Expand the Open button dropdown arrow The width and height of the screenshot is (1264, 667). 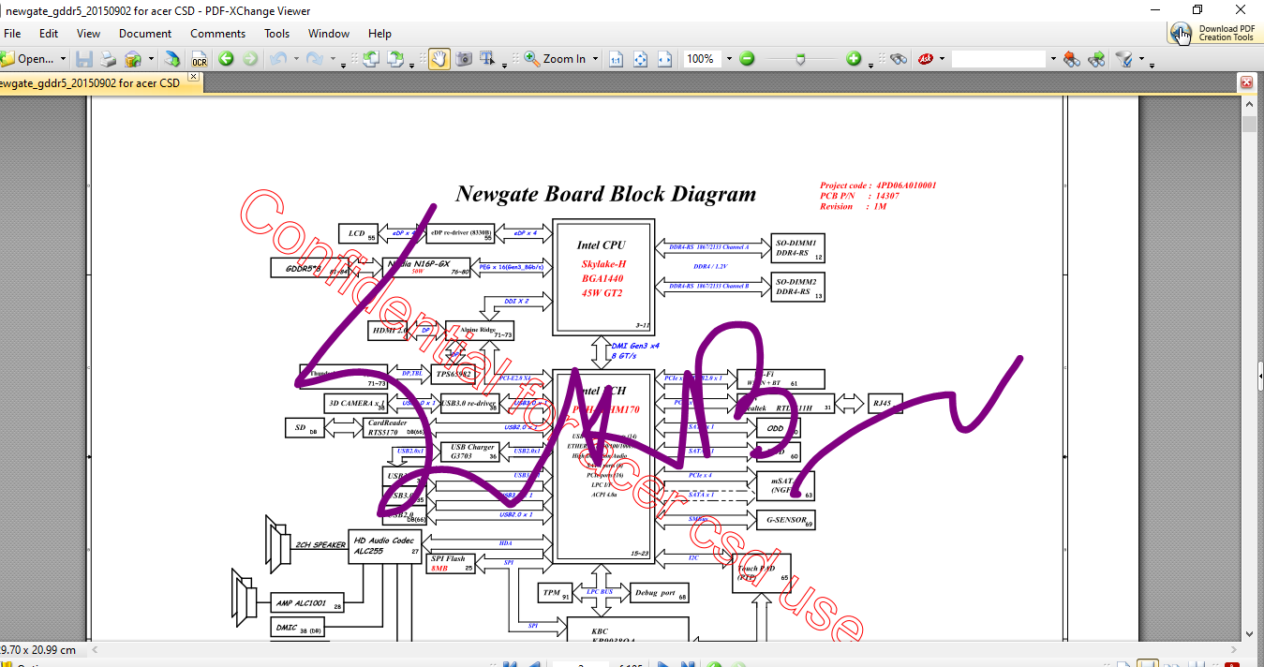coord(63,59)
